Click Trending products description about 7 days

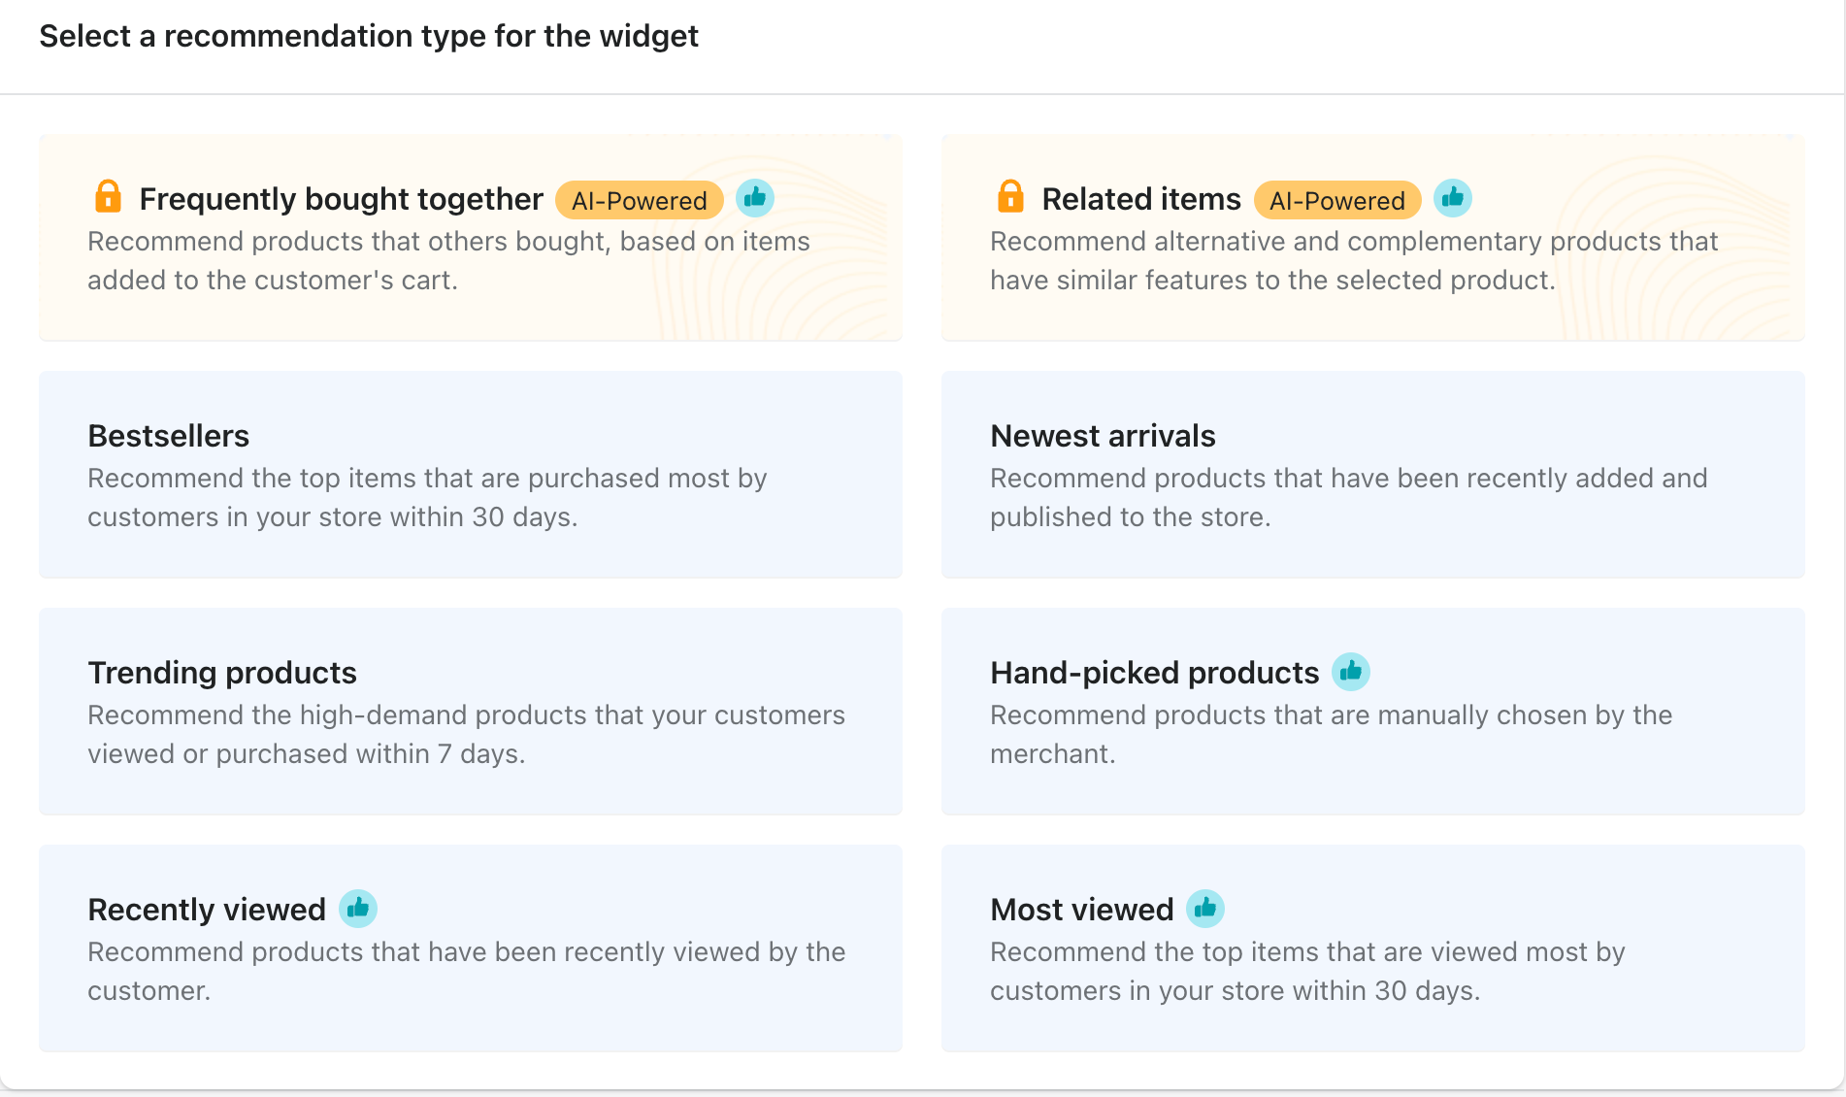(x=466, y=735)
